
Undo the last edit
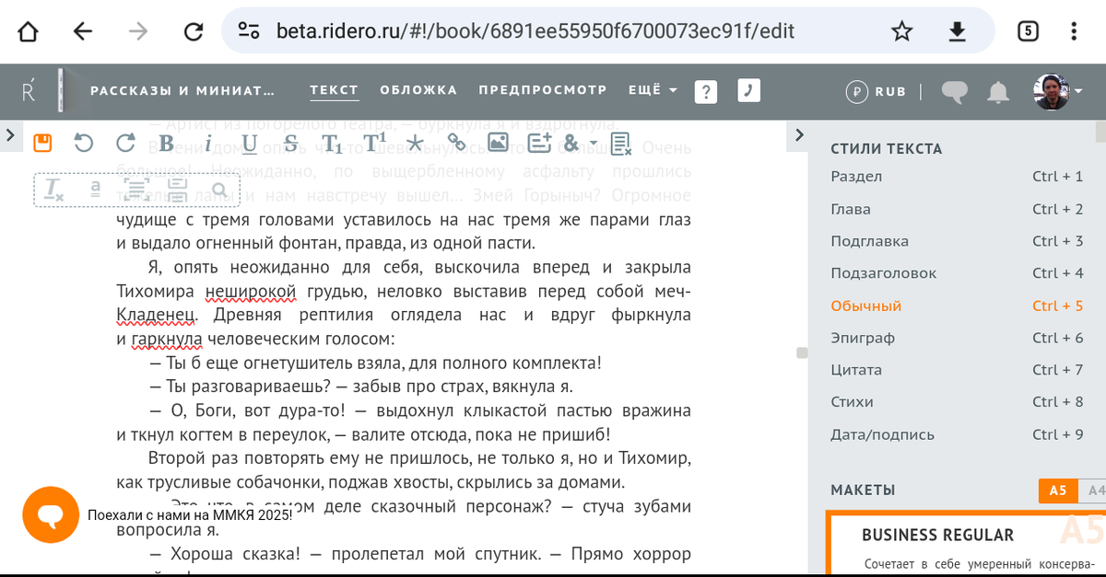[x=84, y=143]
